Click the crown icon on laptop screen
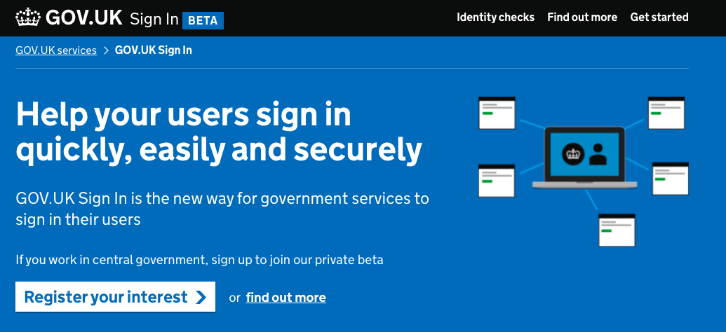 [573, 154]
